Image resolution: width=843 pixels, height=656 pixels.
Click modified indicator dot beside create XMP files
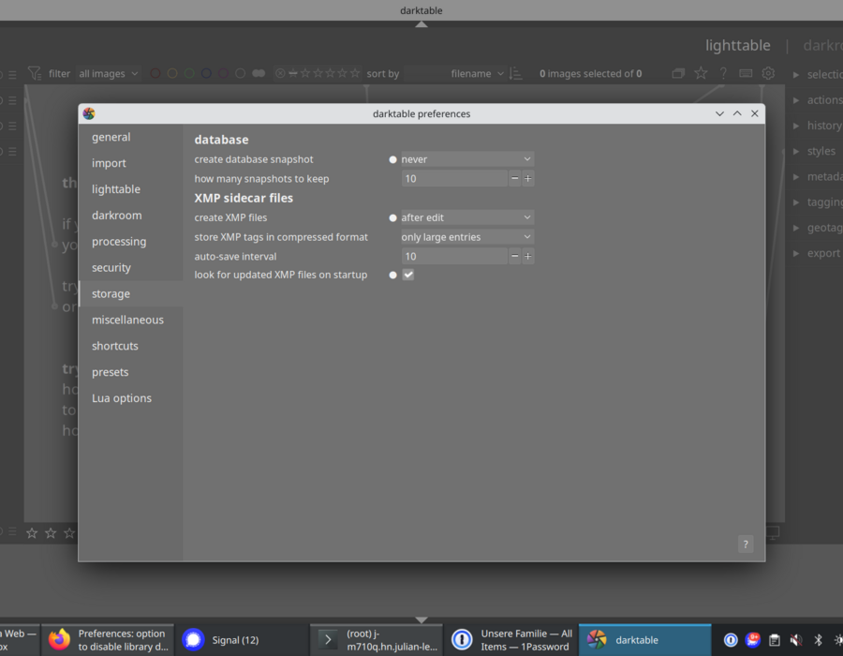[x=392, y=217]
